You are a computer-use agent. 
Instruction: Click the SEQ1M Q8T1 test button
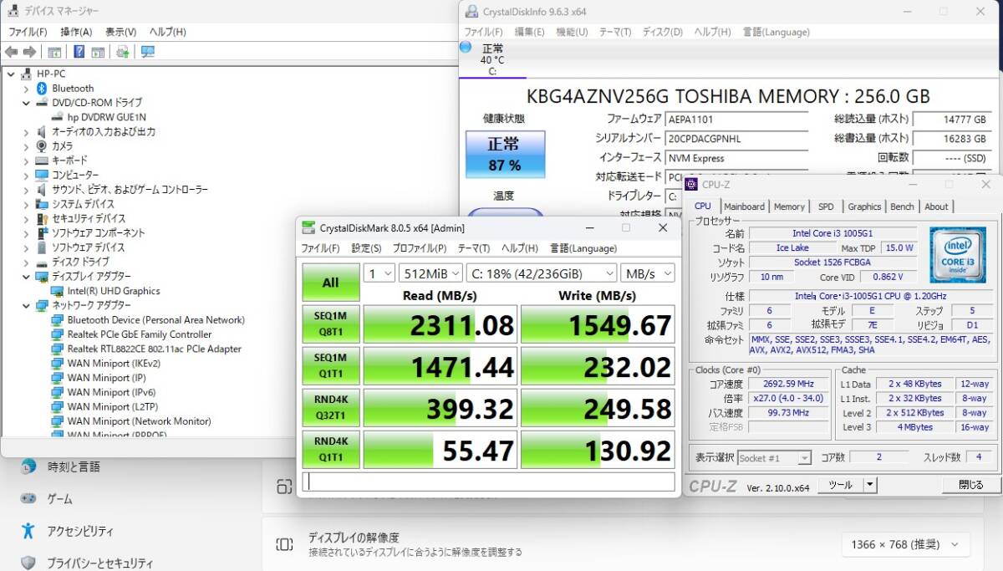point(330,324)
